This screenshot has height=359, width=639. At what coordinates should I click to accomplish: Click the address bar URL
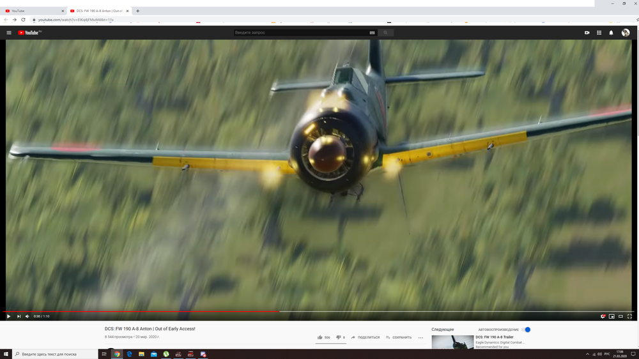point(76,20)
